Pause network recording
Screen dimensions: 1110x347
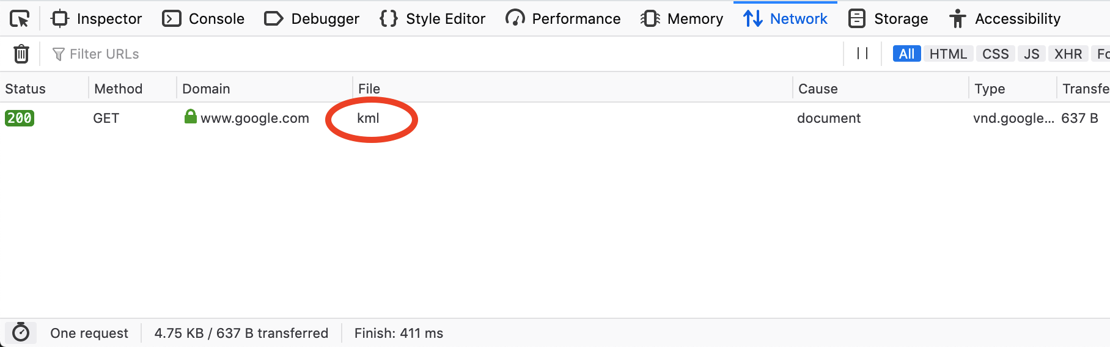(862, 54)
